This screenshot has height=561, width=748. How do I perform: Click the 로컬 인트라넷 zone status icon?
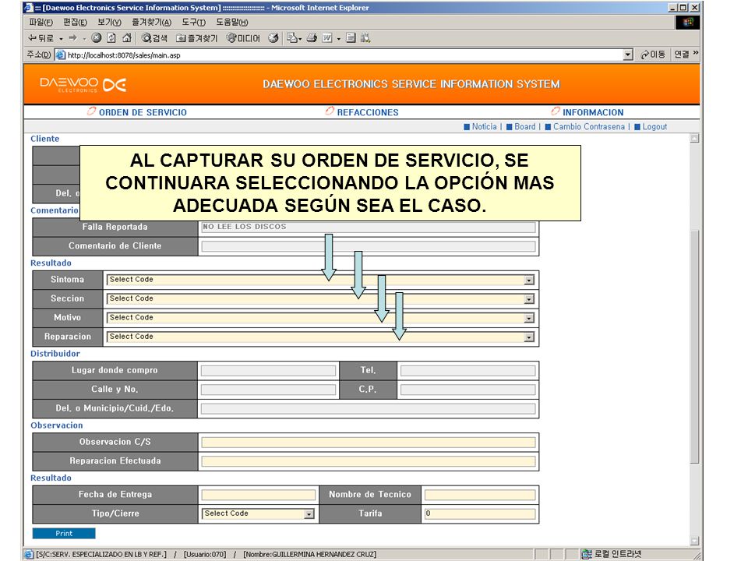pos(586,554)
